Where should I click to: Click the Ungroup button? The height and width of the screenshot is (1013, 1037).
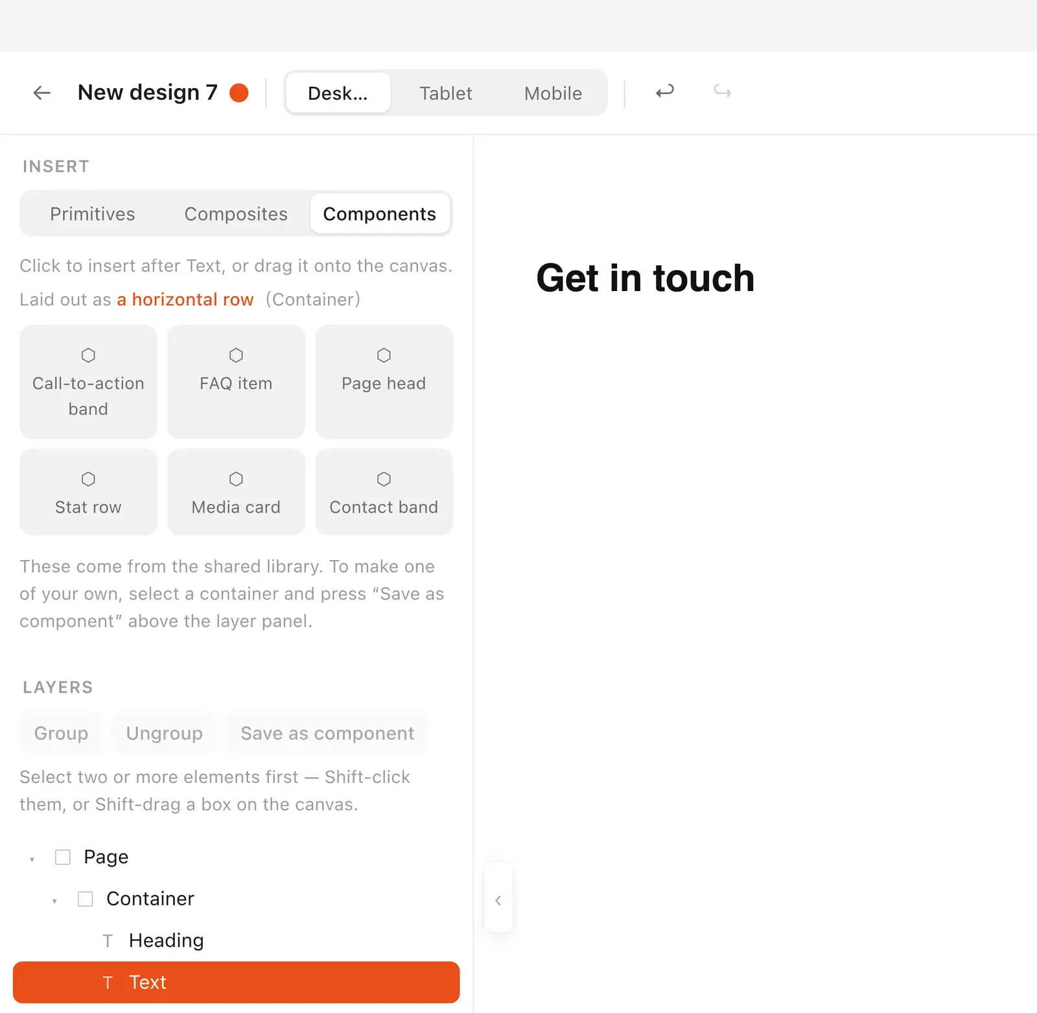[165, 733]
